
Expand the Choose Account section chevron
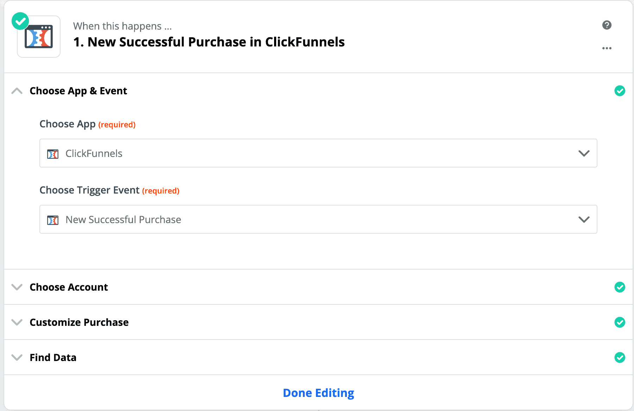click(17, 287)
